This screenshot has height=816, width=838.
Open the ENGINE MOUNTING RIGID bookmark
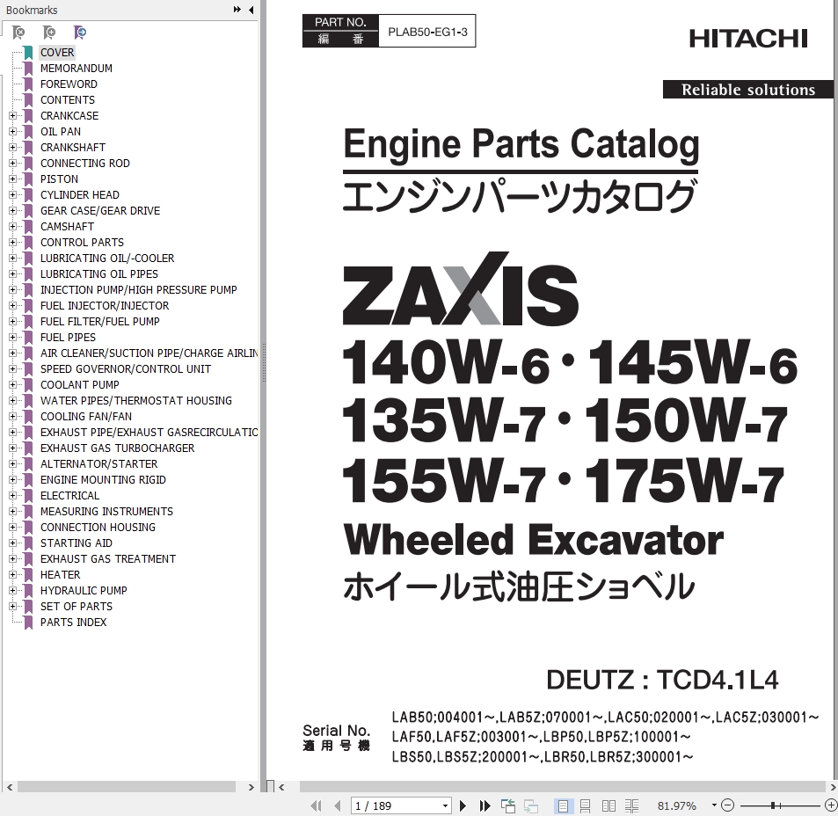pos(103,480)
